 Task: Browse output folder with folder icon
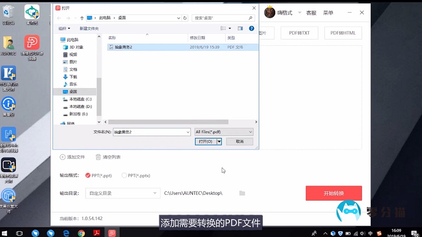click(242, 193)
